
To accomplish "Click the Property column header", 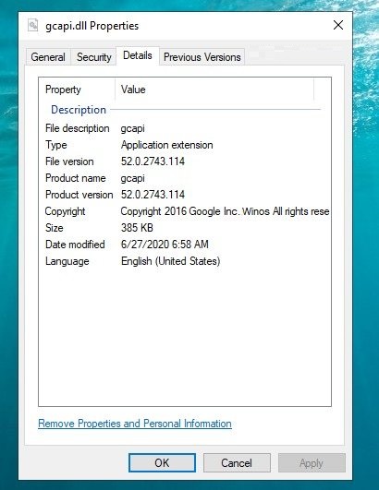I will pyautogui.click(x=77, y=90).
